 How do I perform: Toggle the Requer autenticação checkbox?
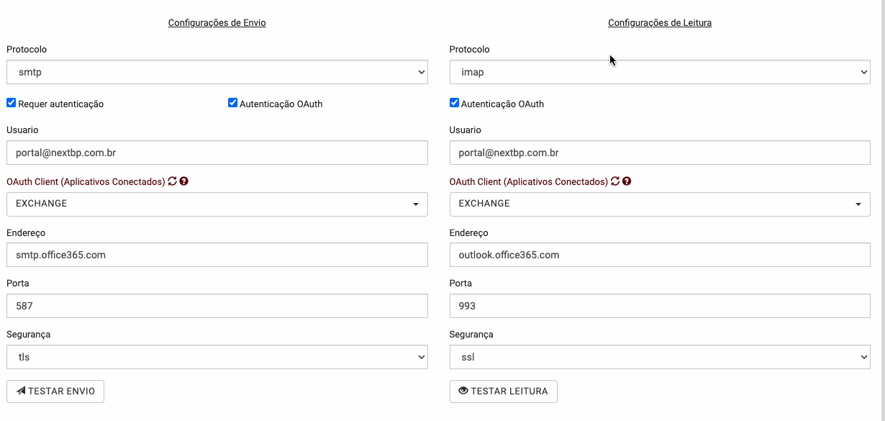pos(12,103)
